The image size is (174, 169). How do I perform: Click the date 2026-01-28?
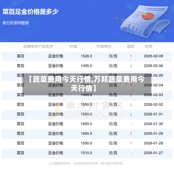coord(153,143)
